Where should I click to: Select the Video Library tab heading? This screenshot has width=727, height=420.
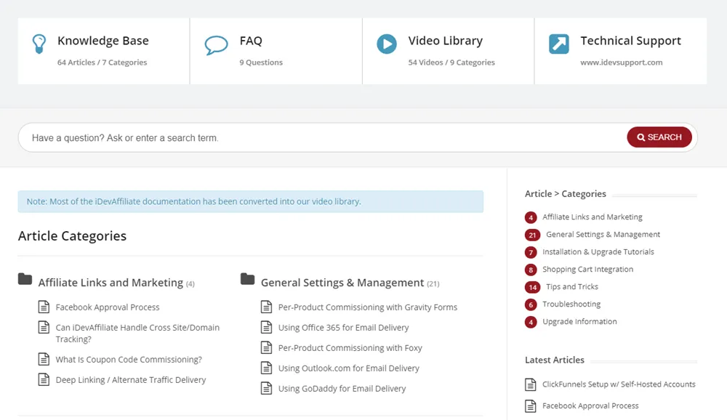point(445,41)
